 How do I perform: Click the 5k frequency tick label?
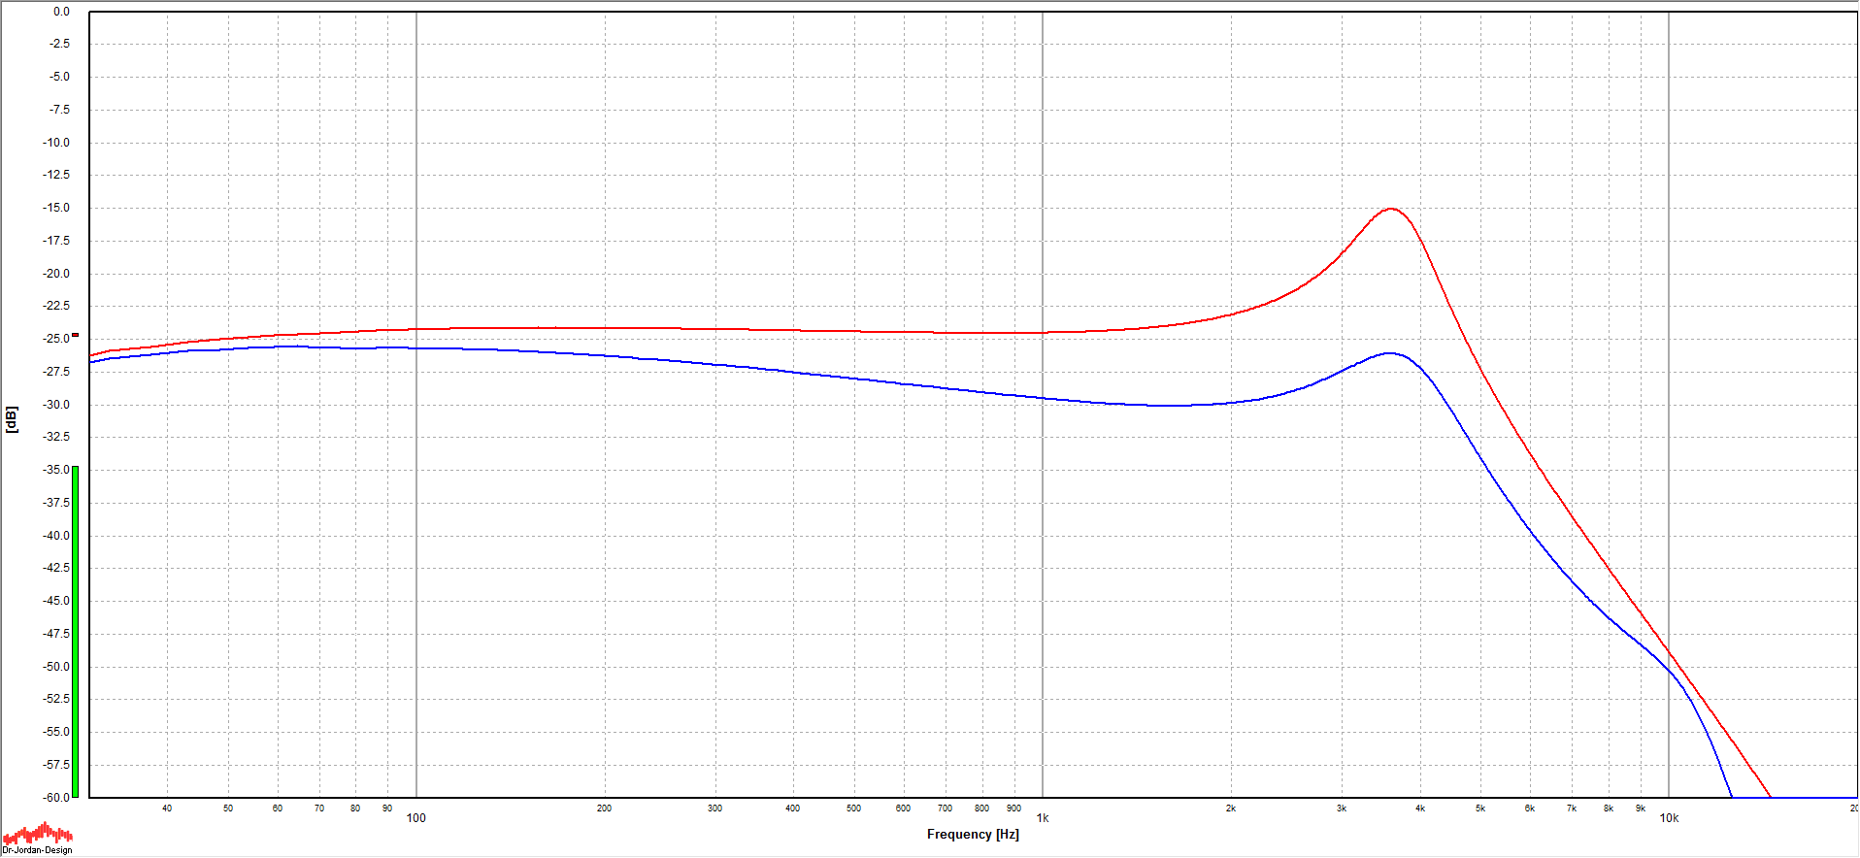1480,808
